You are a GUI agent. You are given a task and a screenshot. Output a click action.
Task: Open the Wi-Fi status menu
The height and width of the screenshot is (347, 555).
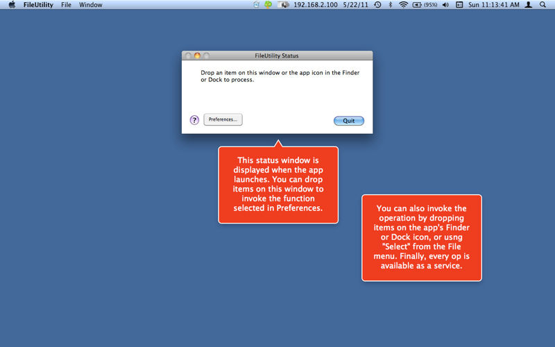[403, 5]
